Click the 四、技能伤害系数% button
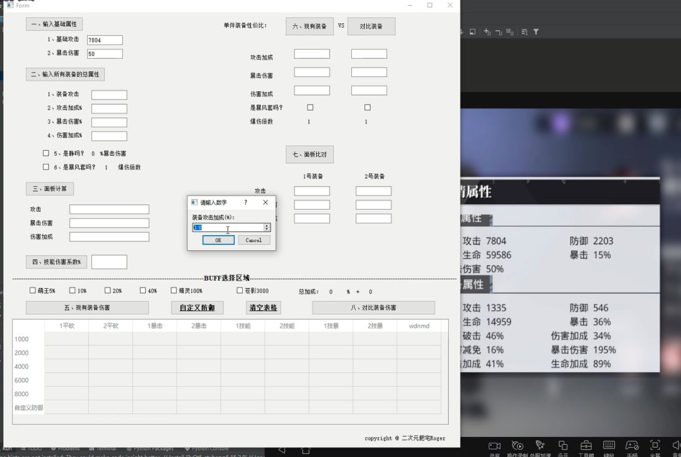The height and width of the screenshot is (457, 681). (57, 262)
